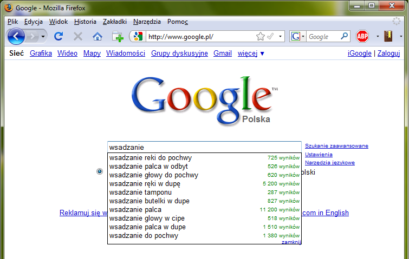The width and height of the screenshot is (409, 259).
Task: Open Grupy dyskusyjne link
Action: [x=179, y=54]
